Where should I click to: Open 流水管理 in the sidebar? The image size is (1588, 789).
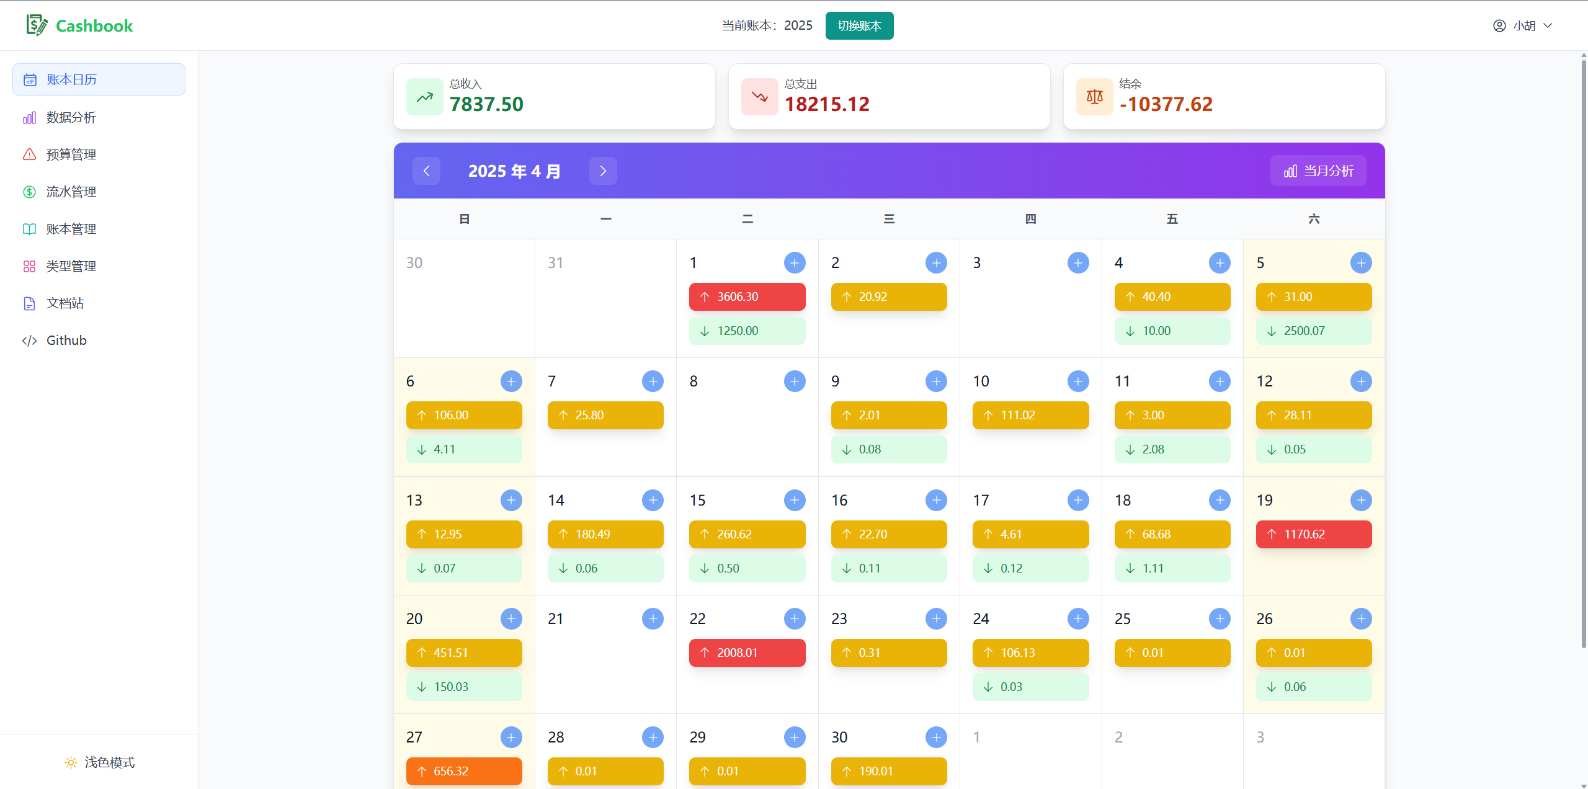tap(99, 192)
